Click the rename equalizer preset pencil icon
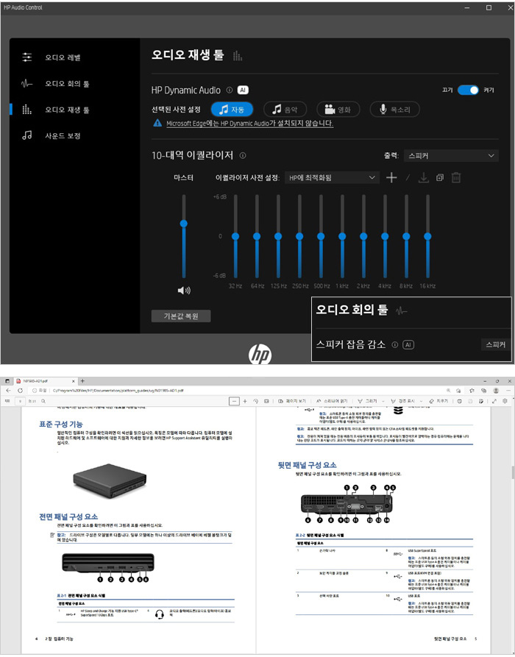Image resolution: width=515 pixels, height=657 pixels. pyautogui.click(x=408, y=177)
